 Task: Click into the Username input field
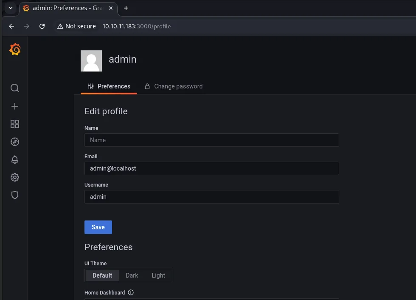click(x=211, y=197)
